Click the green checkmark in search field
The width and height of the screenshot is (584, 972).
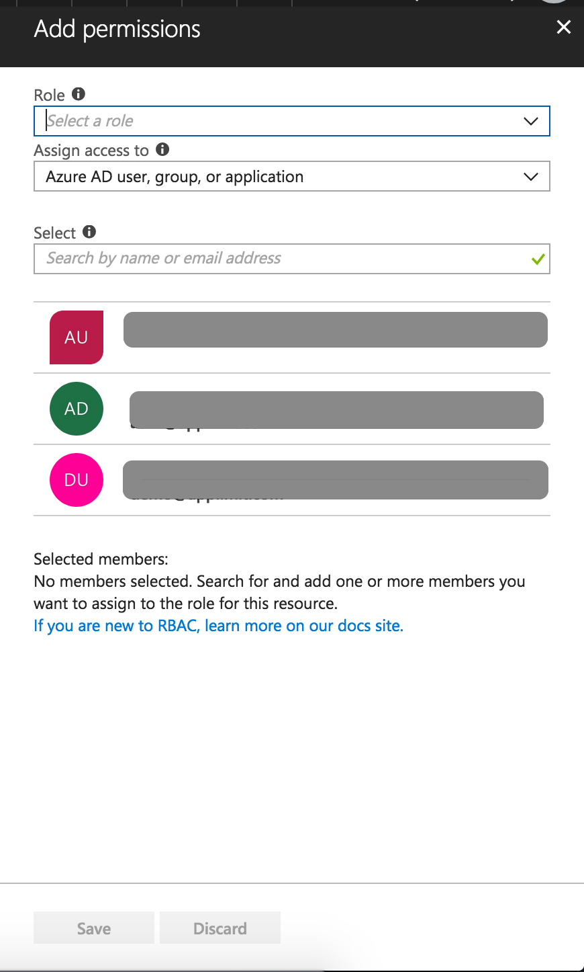click(x=538, y=259)
